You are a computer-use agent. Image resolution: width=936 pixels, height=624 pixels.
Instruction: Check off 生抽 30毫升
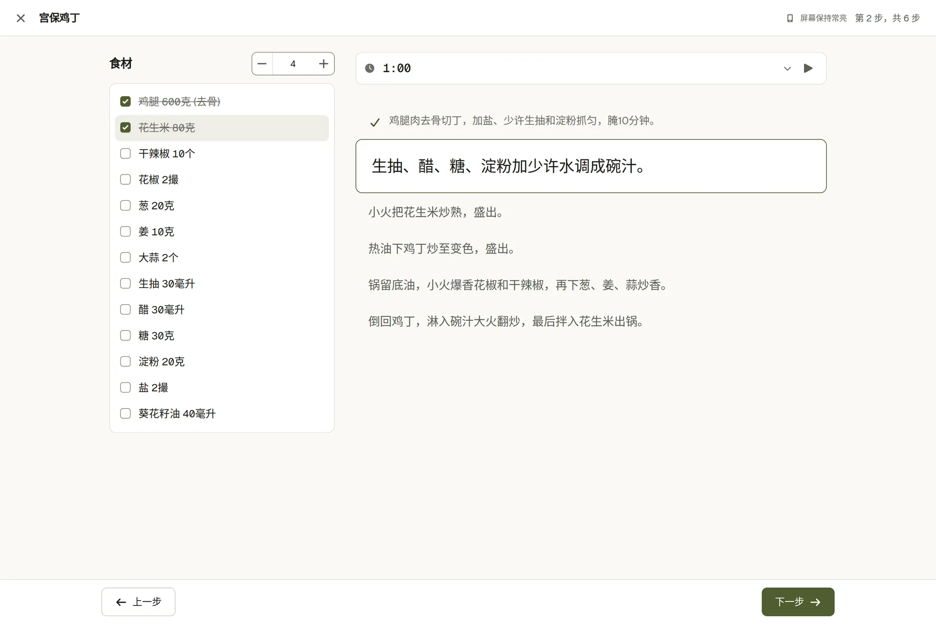click(x=125, y=283)
